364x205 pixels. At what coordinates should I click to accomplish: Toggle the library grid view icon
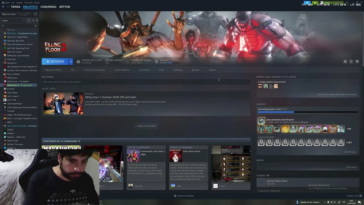(x=36, y=14)
